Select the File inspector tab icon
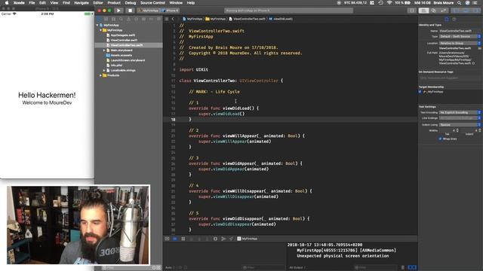Image resolution: width=483 pixels, height=271 pixels. pyautogui.click(x=446, y=19)
